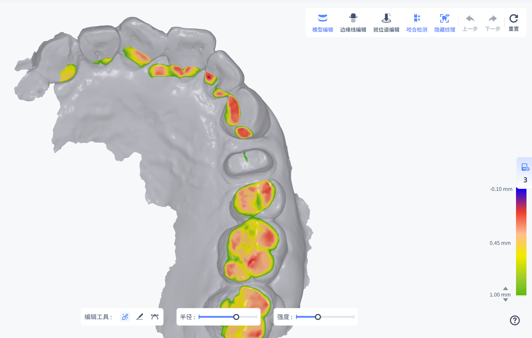Expand the side panel showing 3
Image resolution: width=532 pixels, height=338 pixels.
coord(525,173)
